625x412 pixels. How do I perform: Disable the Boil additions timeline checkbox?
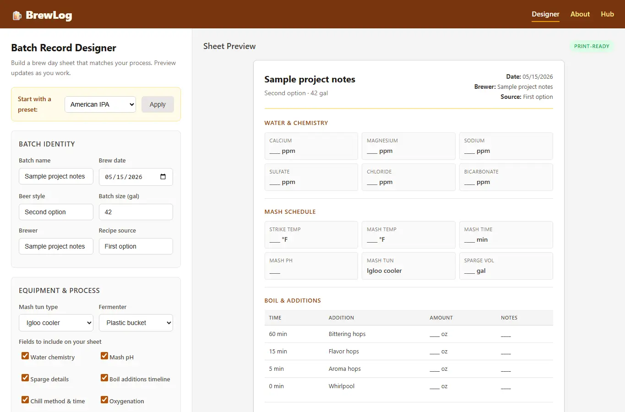(x=104, y=378)
